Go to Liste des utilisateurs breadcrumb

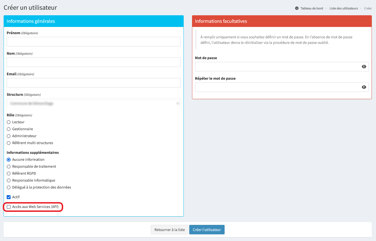pos(343,8)
